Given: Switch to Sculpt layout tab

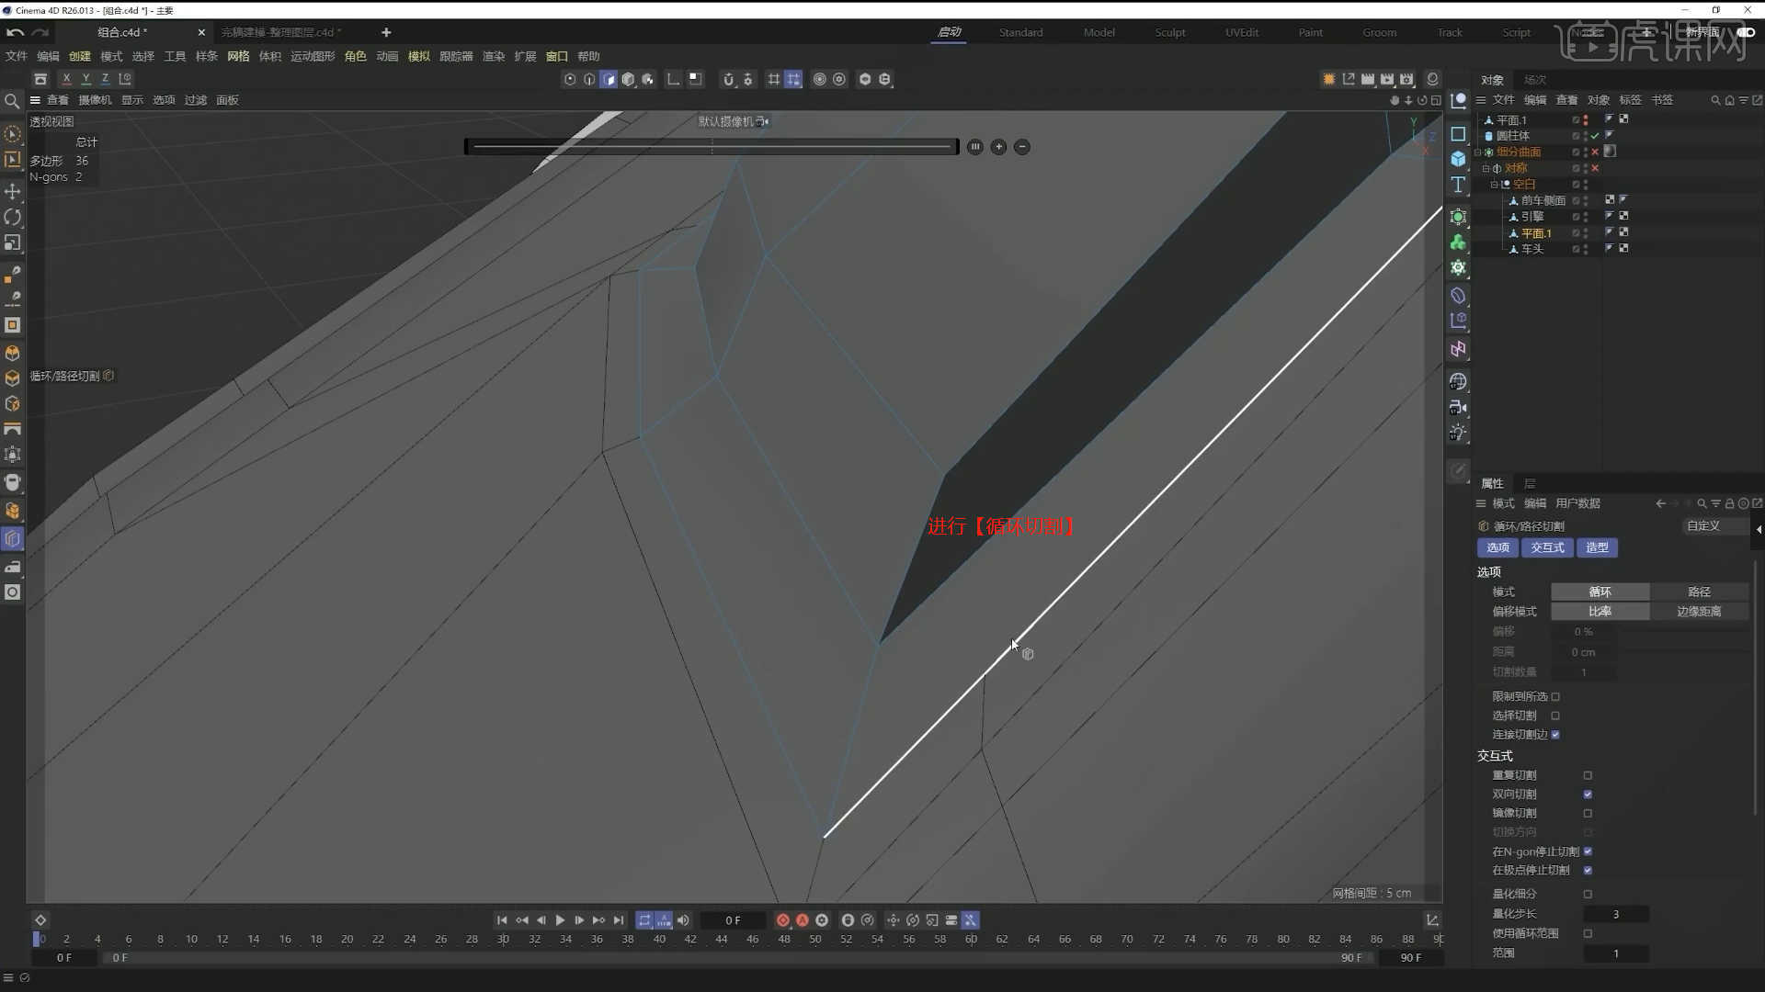Looking at the screenshot, I should click(x=1170, y=32).
